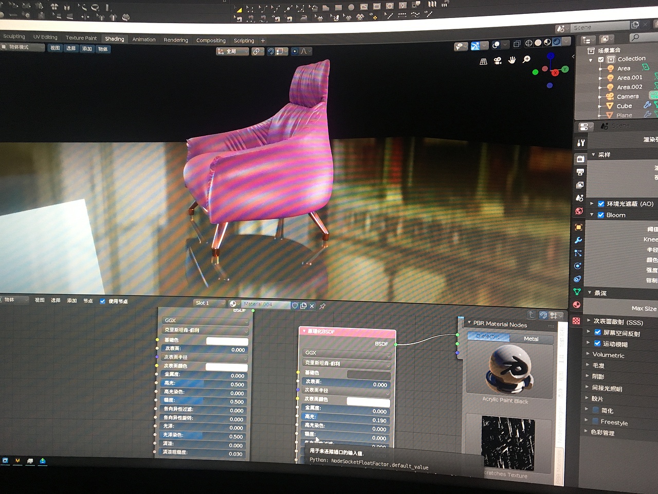Select rendered viewport shading
This screenshot has height=494, width=658.
pyautogui.click(x=556, y=42)
